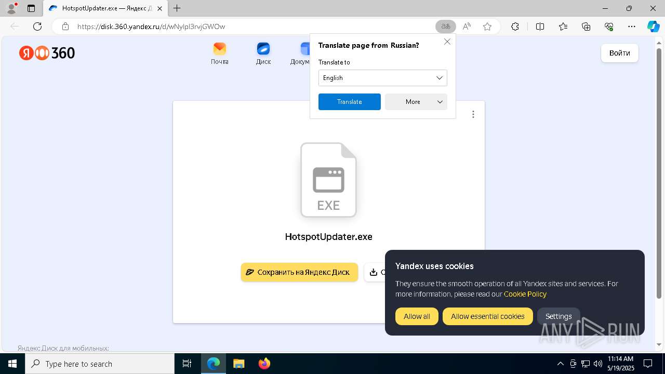
Task: Click the volume speaker tray icon
Action: click(597, 364)
